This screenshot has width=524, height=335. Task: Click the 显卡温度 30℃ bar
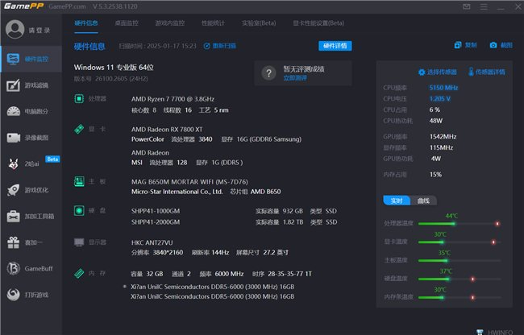coord(460,242)
